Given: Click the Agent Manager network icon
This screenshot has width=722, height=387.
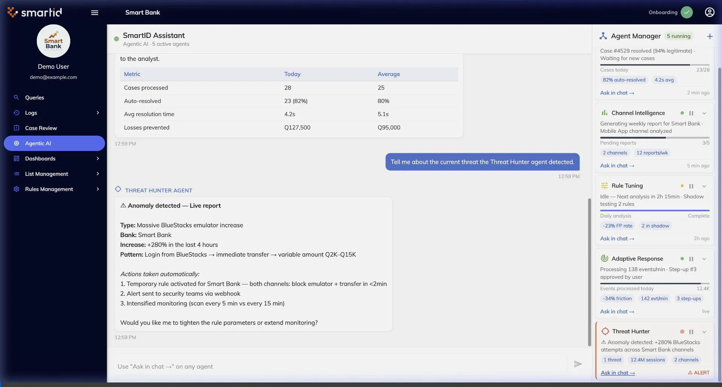Looking at the screenshot, I should 603,36.
